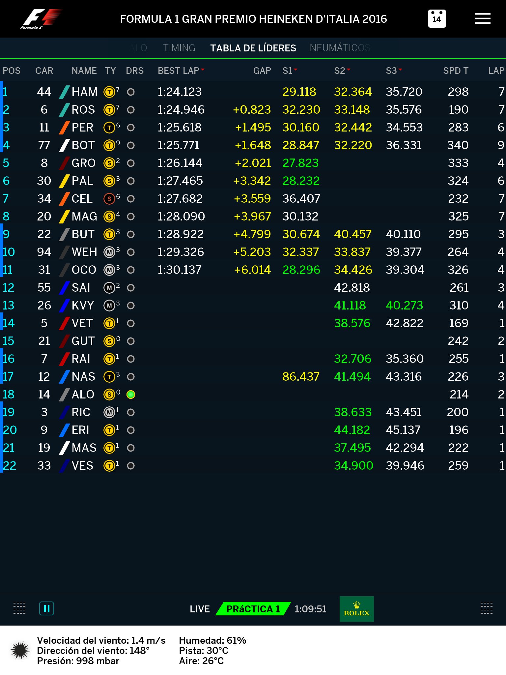Click BUT's DRS indicator circle
This screenshot has height=675, width=506.
pos(131,234)
